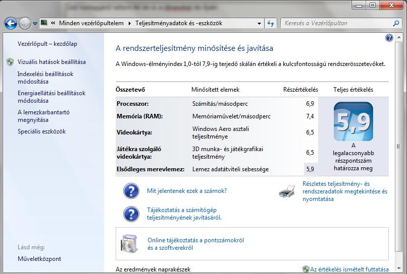Click 'Minősített elemek' column header
Screen dimensions: 407x274
click(216, 90)
